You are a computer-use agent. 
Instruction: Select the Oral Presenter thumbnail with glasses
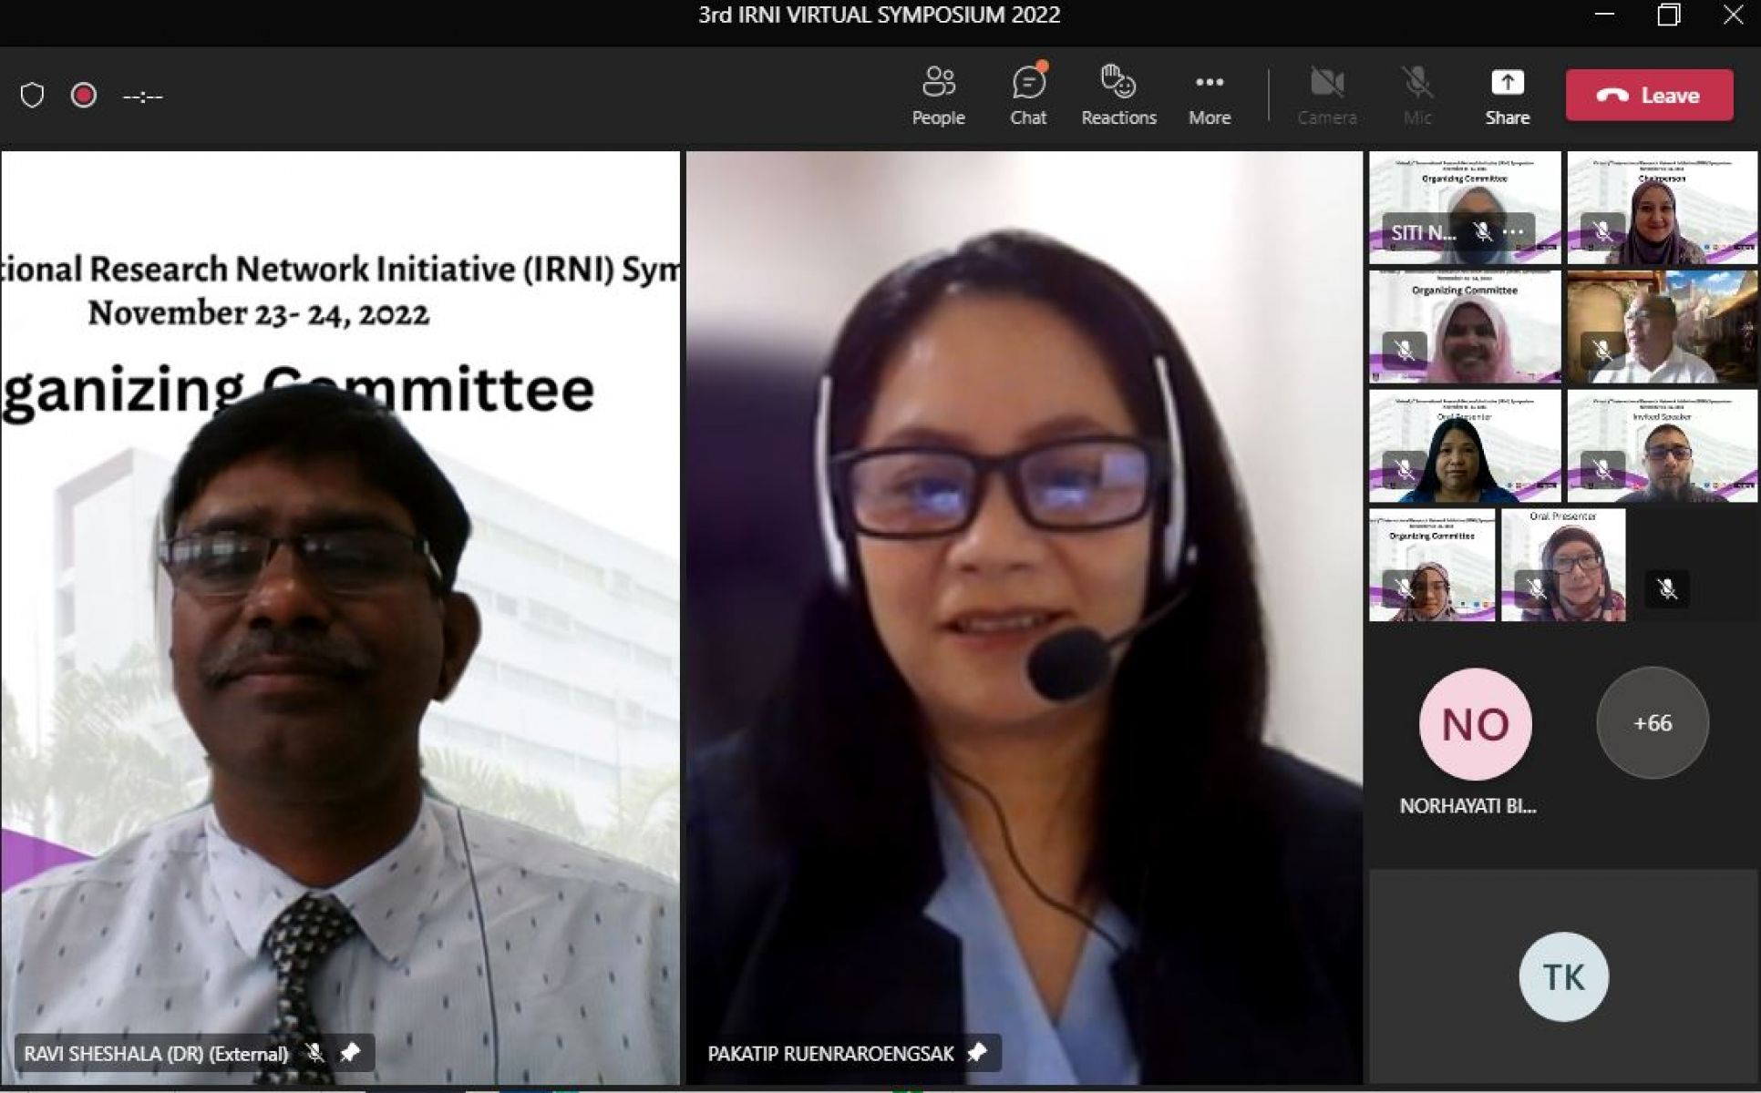[x=1563, y=565]
